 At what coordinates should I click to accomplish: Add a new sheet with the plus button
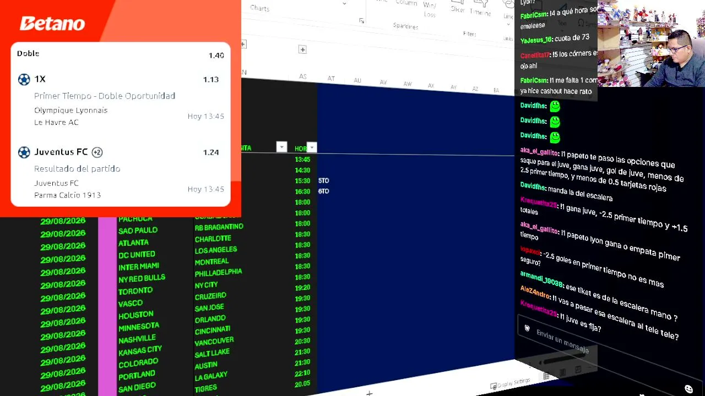[x=370, y=393]
